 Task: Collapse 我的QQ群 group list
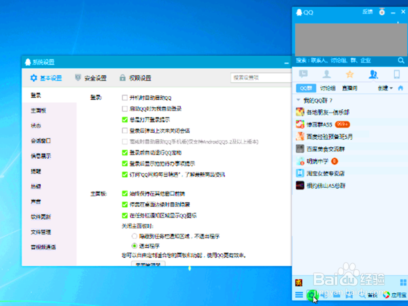[299, 100]
